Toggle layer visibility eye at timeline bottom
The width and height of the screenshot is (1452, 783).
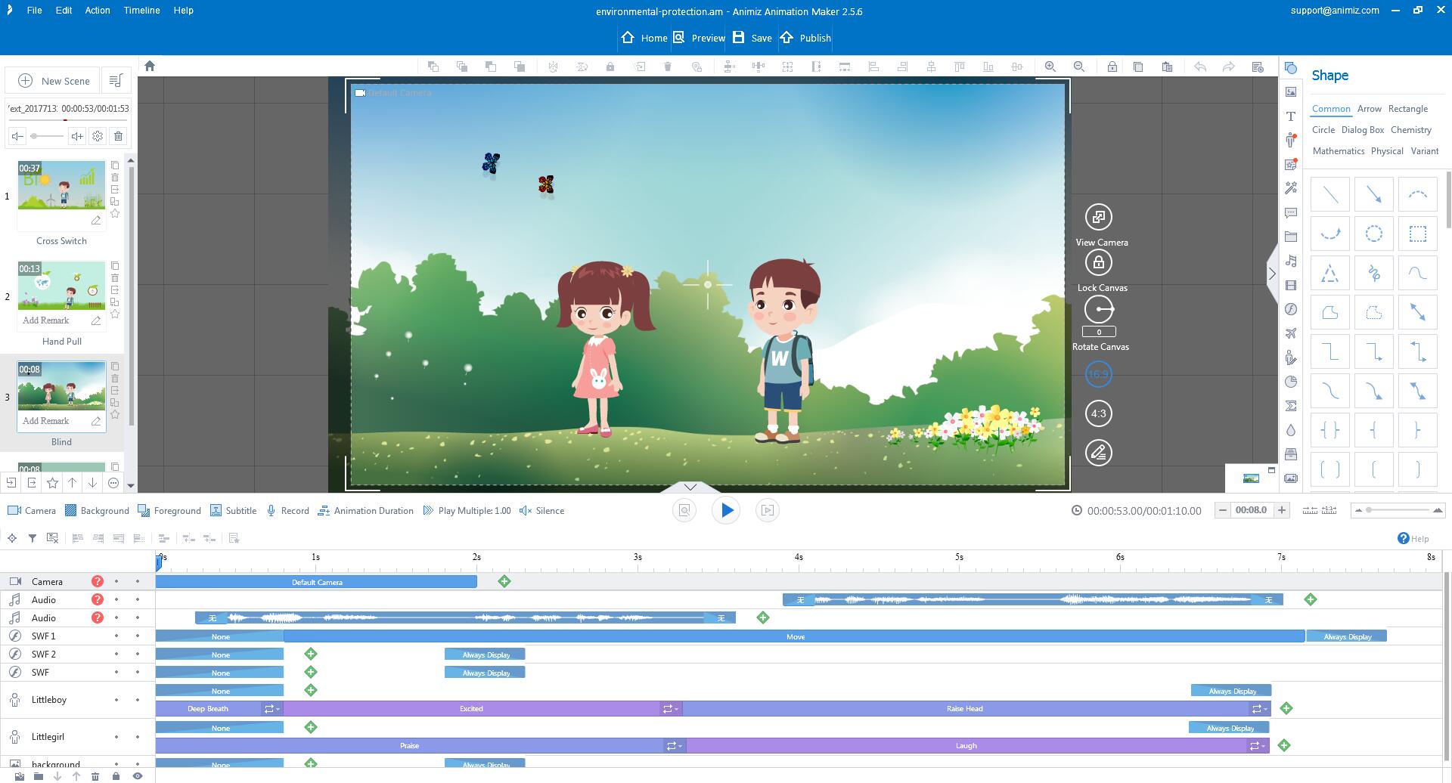point(138,776)
